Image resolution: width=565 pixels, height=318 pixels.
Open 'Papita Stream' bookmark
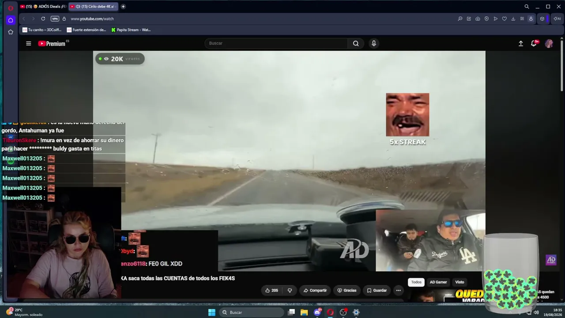coord(131,30)
